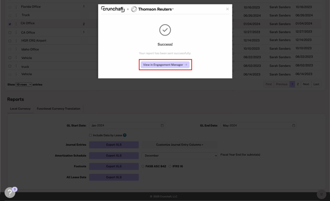Toggle checkbox for Idaho Office row
Viewport: 330px width, 201px height.
pyautogui.click(x=10, y=49)
